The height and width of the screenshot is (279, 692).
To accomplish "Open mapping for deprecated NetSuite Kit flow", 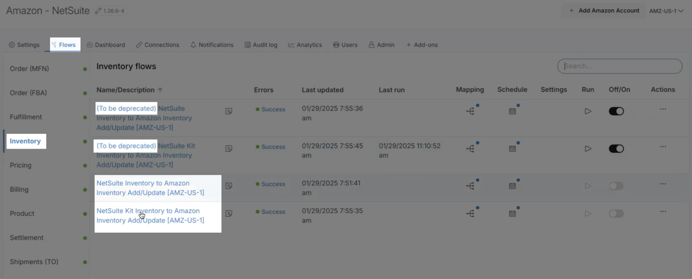I will pos(470,148).
